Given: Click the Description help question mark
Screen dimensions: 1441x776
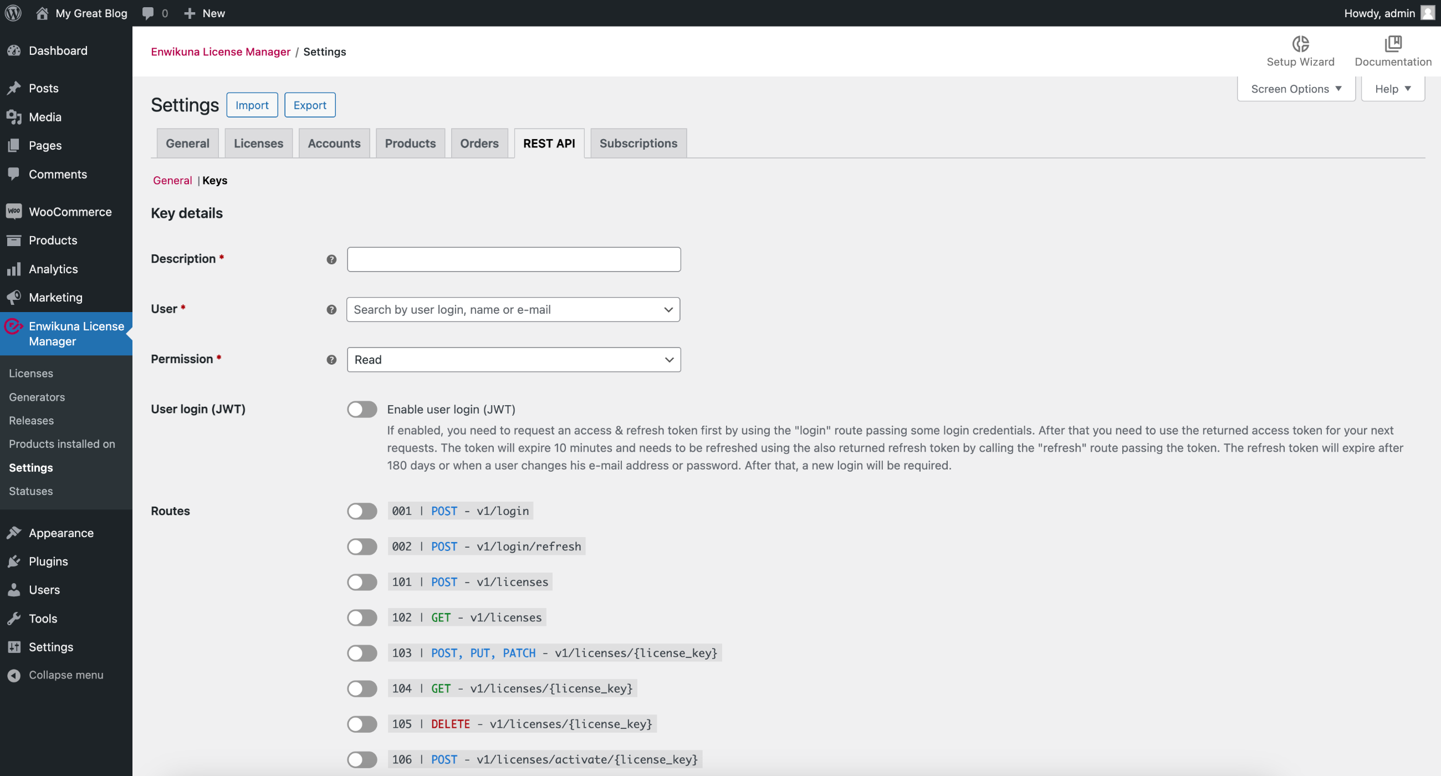Looking at the screenshot, I should pyautogui.click(x=331, y=259).
